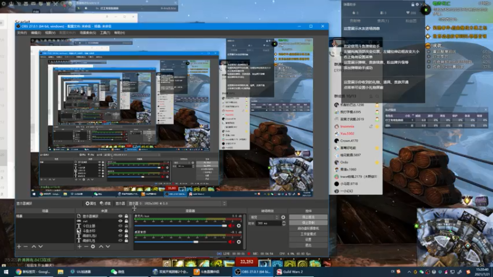The height and width of the screenshot is (277, 493).
Task: Click the 桌面音频 volume slider
Action: [181, 242]
